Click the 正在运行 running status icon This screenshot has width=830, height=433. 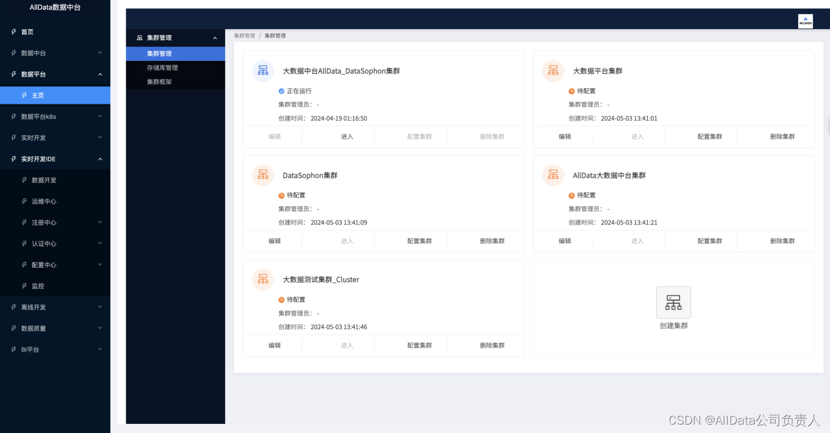[x=281, y=91]
